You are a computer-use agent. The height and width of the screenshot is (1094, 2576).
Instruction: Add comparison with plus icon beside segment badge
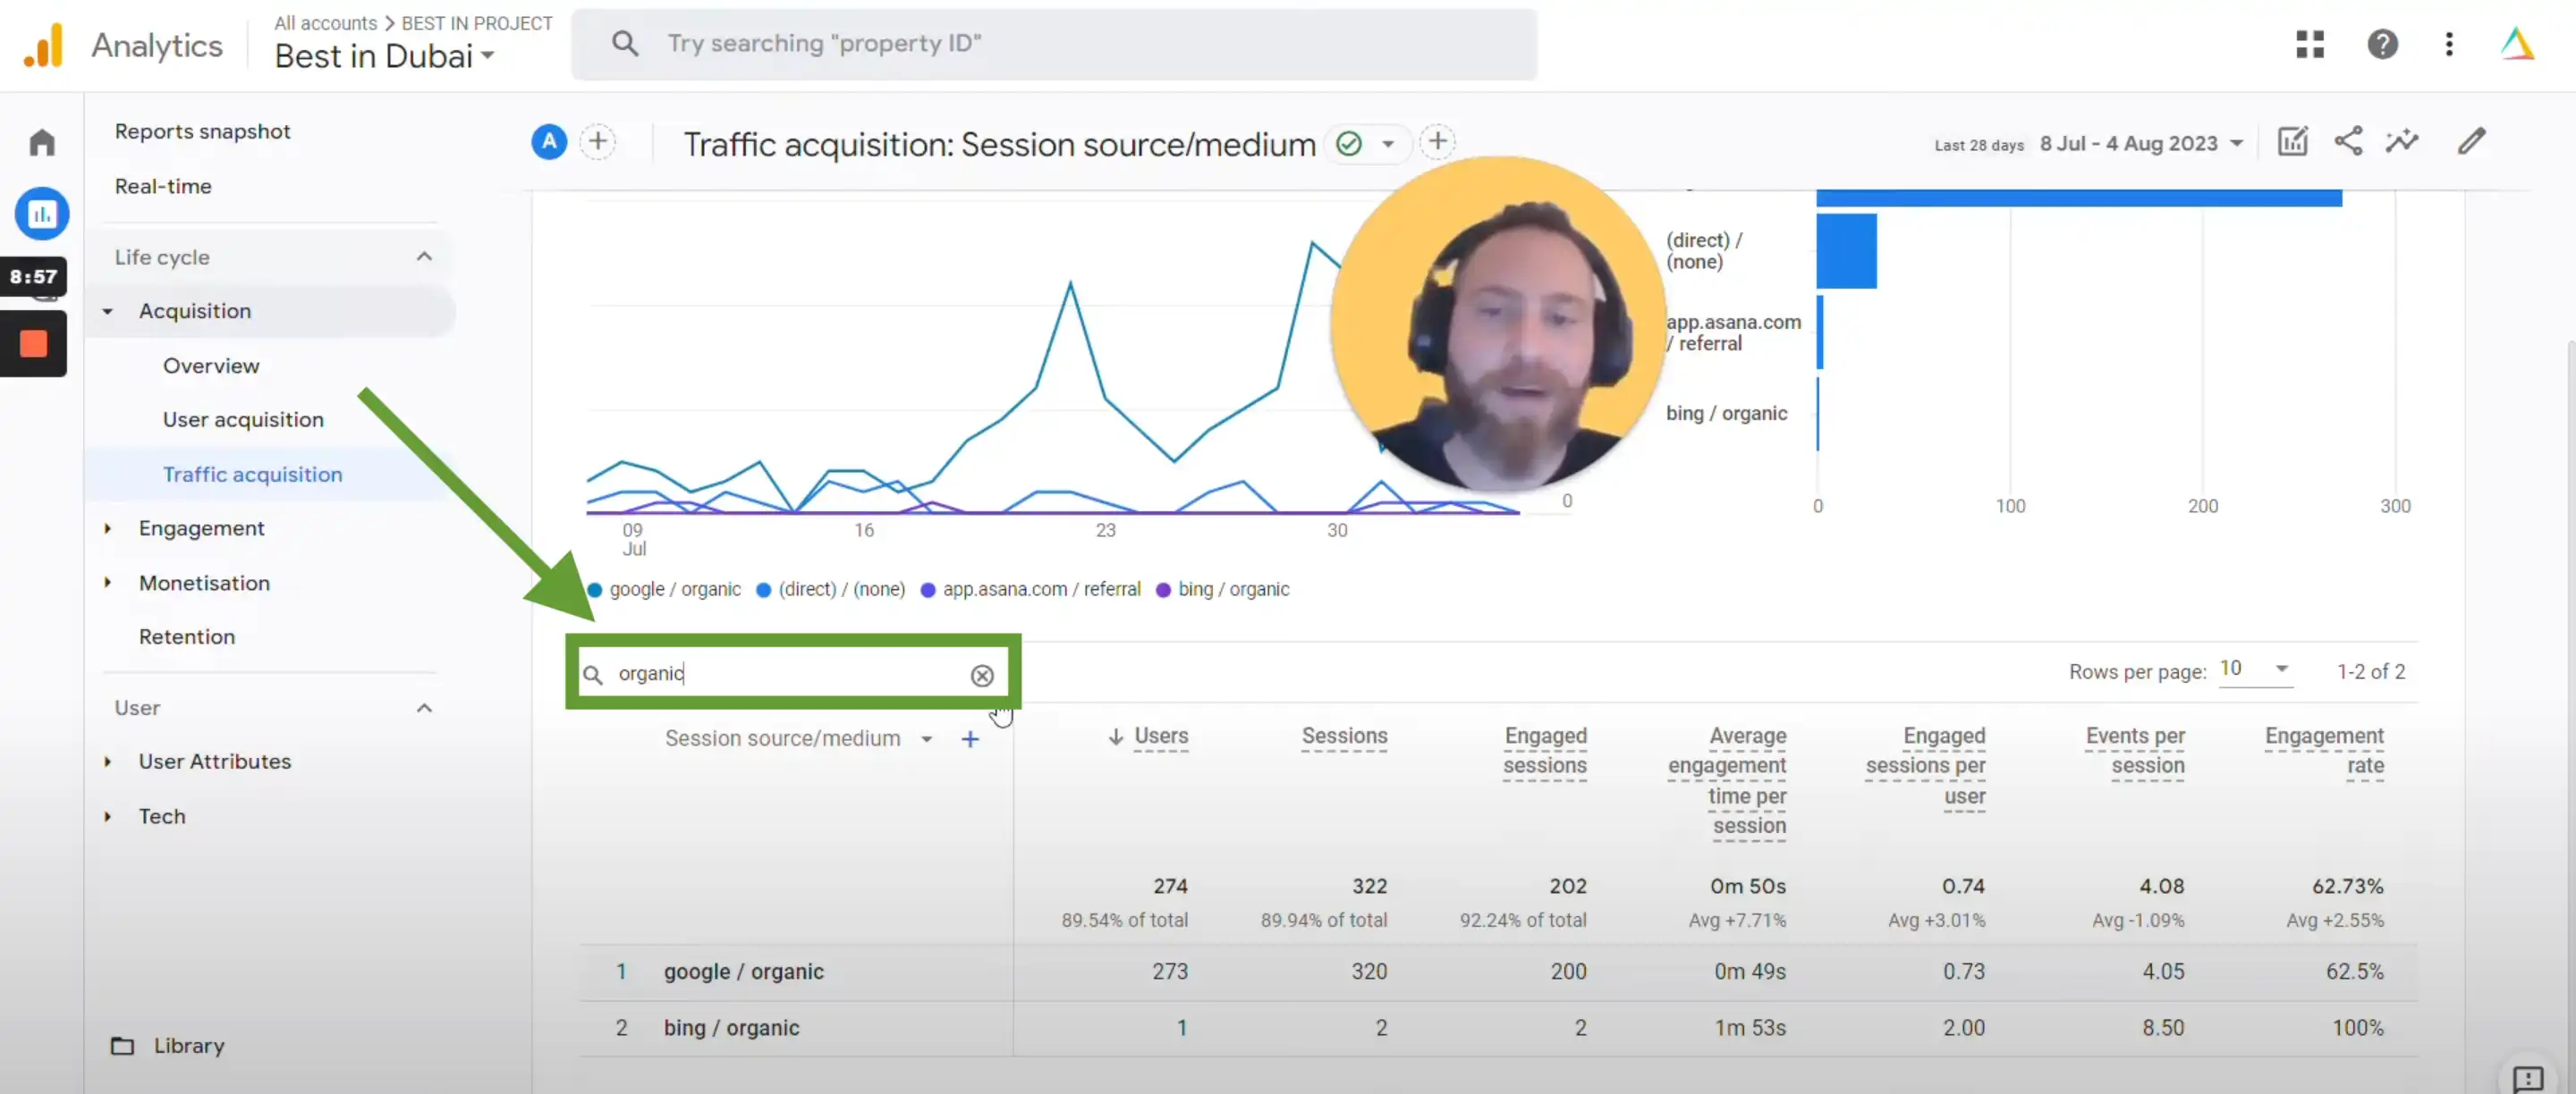pyautogui.click(x=598, y=142)
